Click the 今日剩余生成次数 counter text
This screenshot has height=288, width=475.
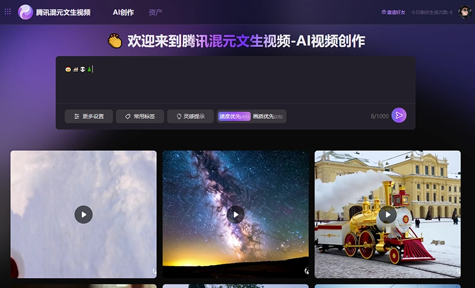[432, 12]
